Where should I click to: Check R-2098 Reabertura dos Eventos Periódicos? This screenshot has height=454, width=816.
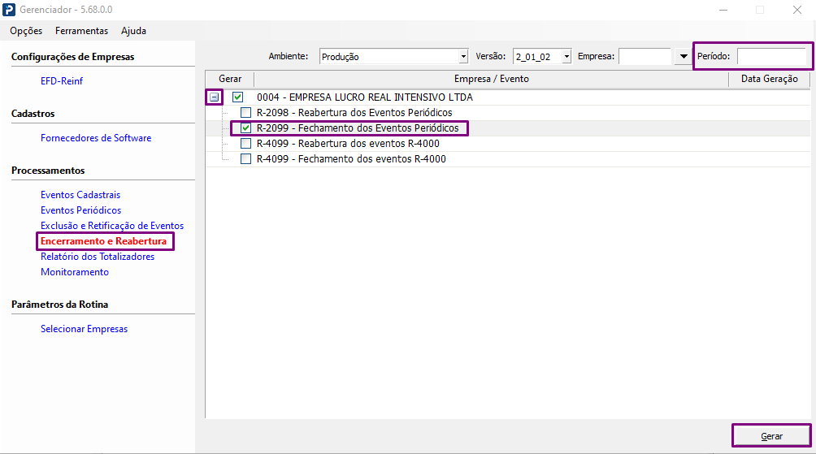tap(245, 113)
